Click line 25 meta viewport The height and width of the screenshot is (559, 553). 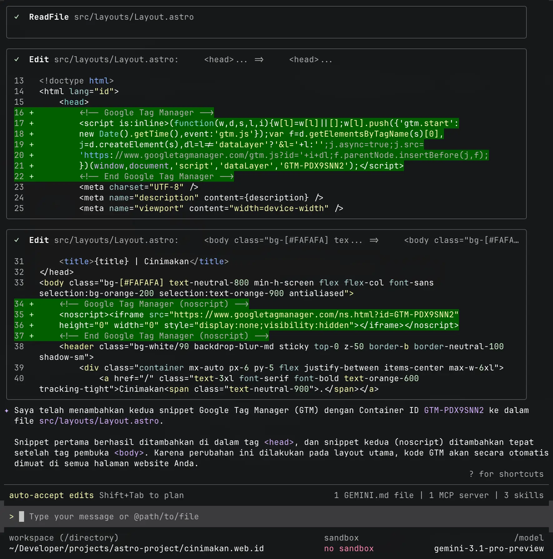(x=211, y=208)
